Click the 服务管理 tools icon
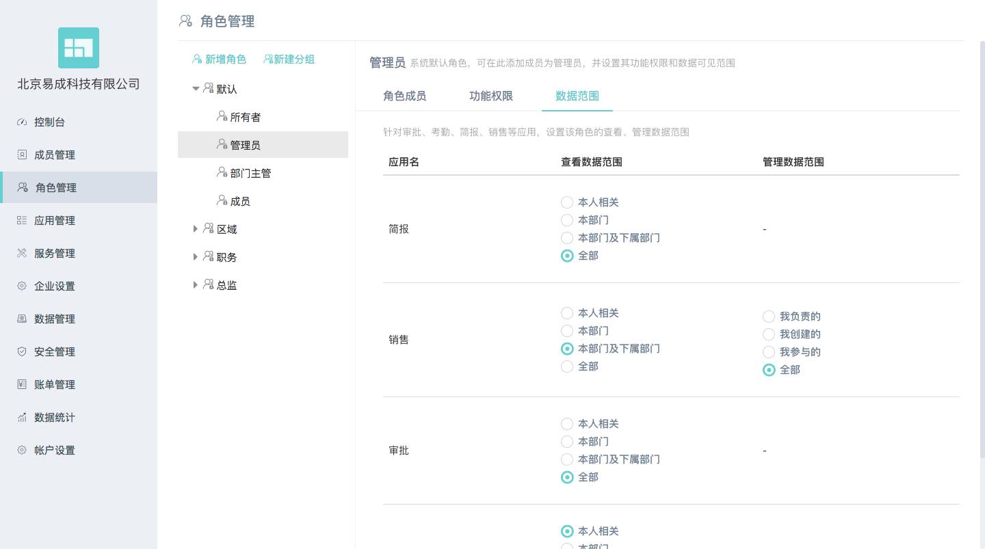This screenshot has width=985, height=549. pyautogui.click(x=22, y=254)
